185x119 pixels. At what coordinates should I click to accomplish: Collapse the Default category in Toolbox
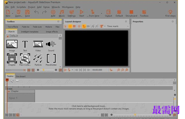pyautogui.click(x=8, y=36)
